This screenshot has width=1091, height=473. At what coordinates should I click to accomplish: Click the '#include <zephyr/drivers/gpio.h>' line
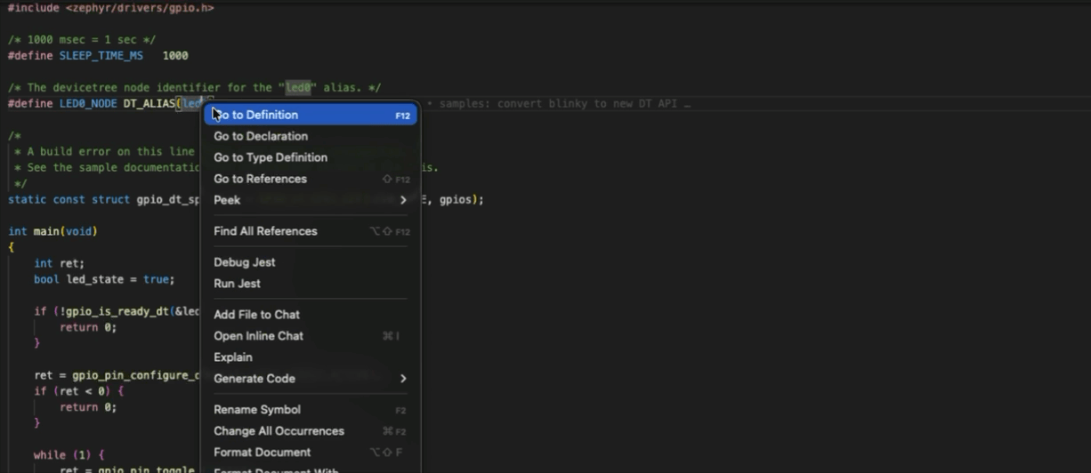click(x=111, y=8)
